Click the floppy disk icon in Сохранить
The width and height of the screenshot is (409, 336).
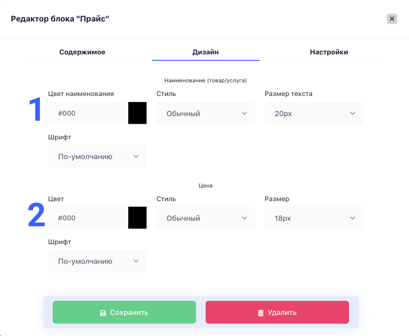point(103,313)
